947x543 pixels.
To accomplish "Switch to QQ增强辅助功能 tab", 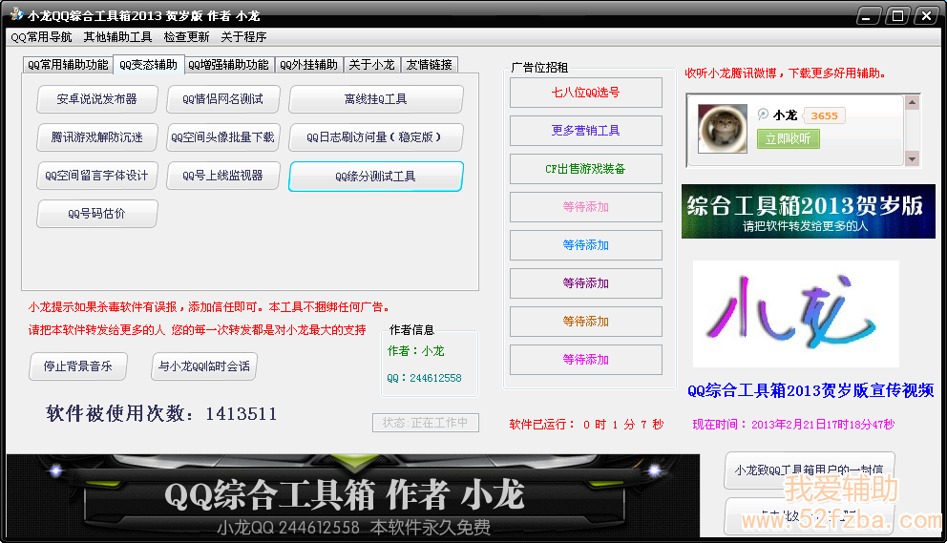I will pos(228,65).
